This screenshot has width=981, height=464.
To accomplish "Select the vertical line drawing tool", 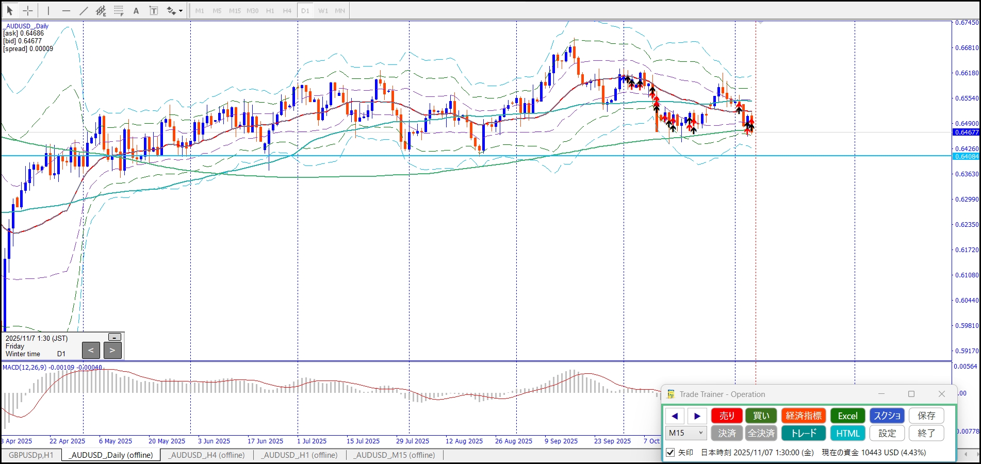I will [48, 10].
